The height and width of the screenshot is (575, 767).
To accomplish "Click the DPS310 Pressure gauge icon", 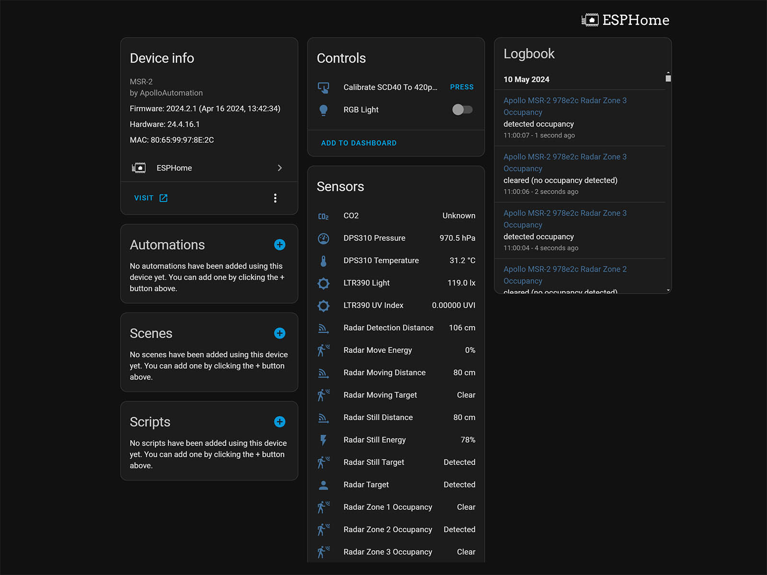I will pyautogui.click(x=324, y=238).
